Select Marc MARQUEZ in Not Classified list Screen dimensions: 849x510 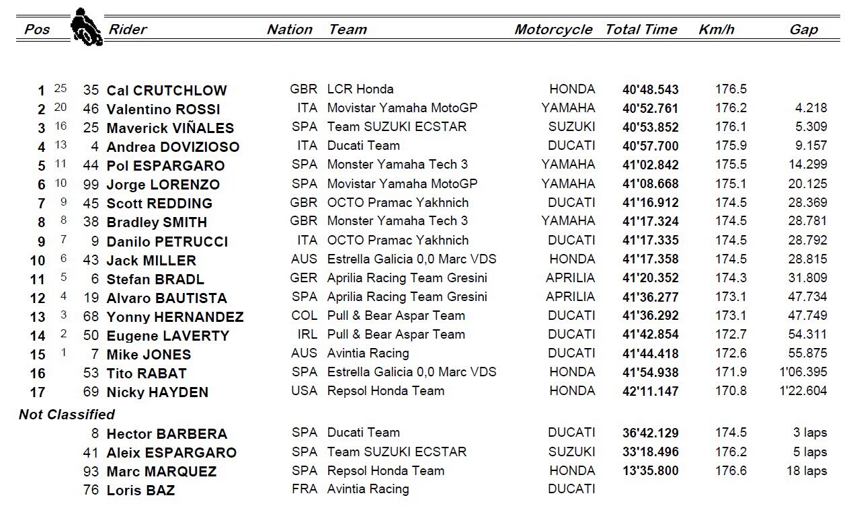[x=161, y=472]
